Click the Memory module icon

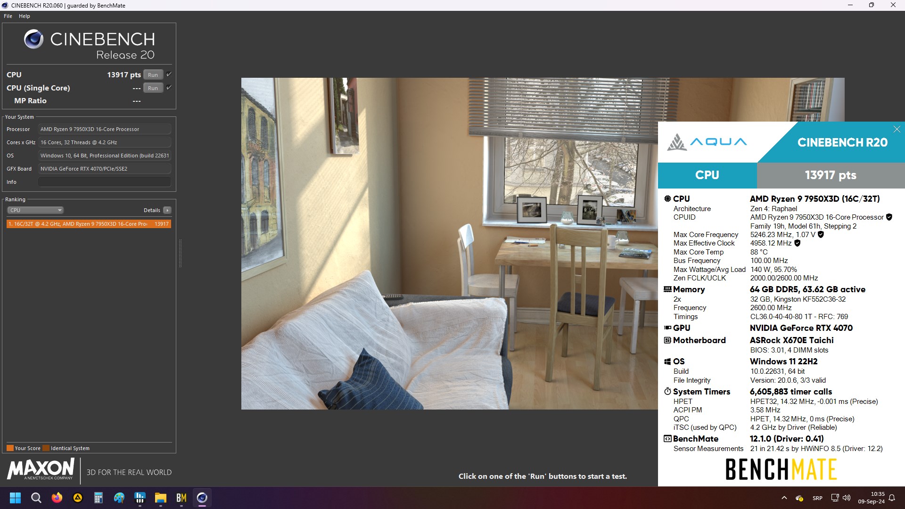coord(667,289)
